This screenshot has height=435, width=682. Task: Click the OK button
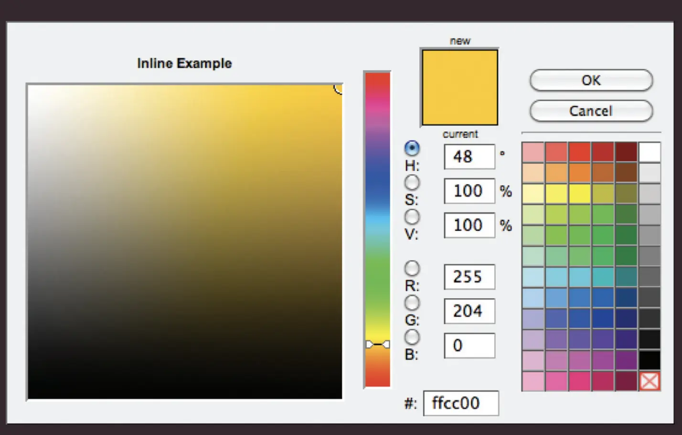(591, 80)
